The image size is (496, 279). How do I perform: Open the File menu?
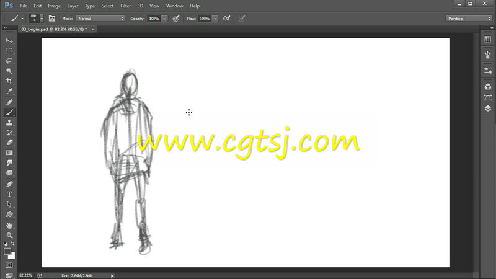[24, 6]
